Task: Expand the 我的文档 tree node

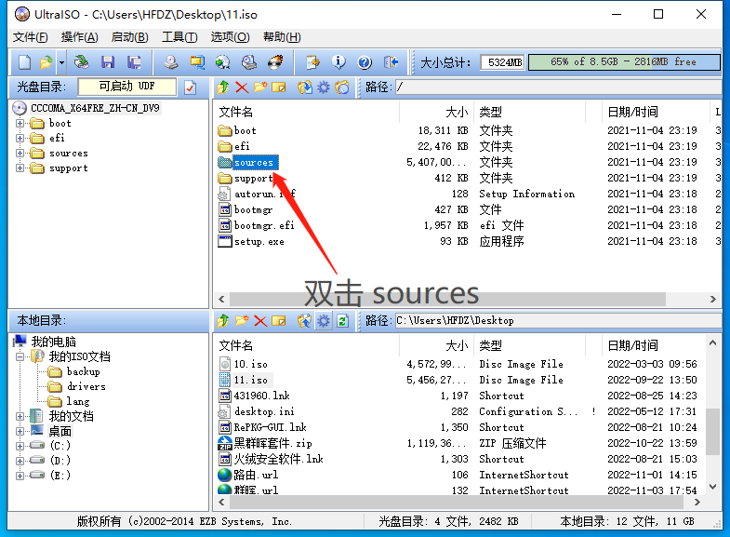Action: [x=20, y=416]
